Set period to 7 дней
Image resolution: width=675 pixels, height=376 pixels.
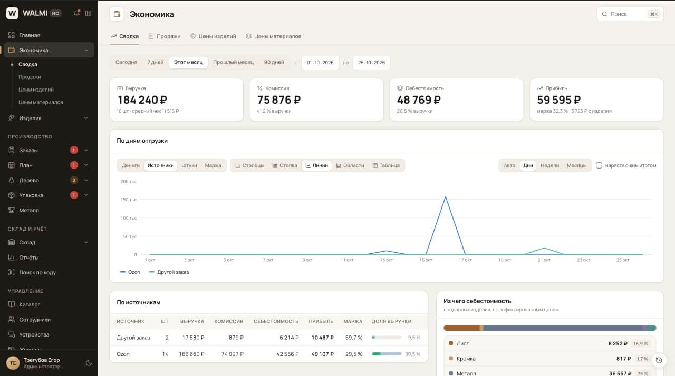tap(156, 62)
